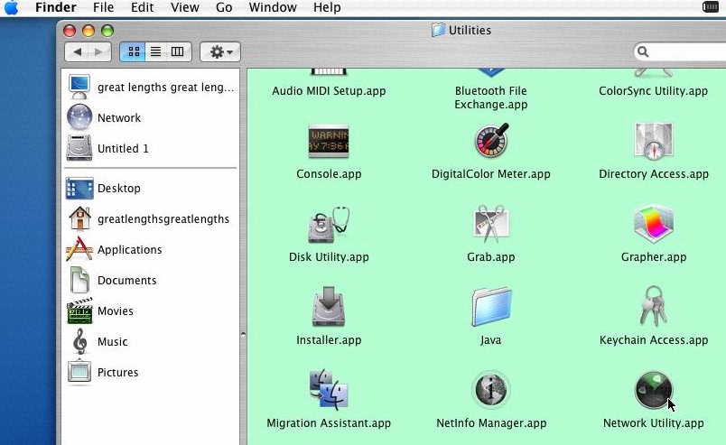726x445 pixels.
Task: Select the Grab.app scissors icon
Action: point(491,224)
